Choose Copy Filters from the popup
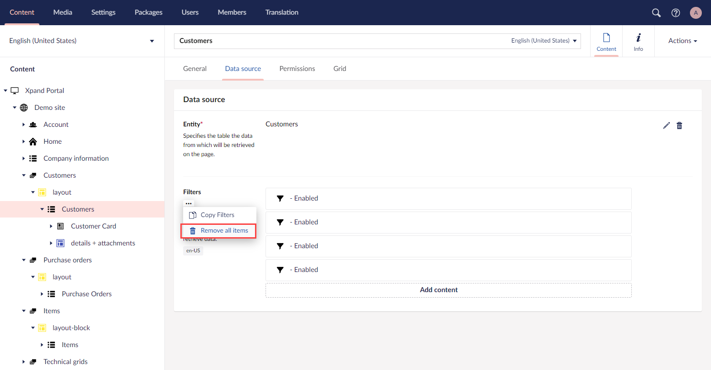This screenshot has width=711, height=370. [x=217, y=215]
